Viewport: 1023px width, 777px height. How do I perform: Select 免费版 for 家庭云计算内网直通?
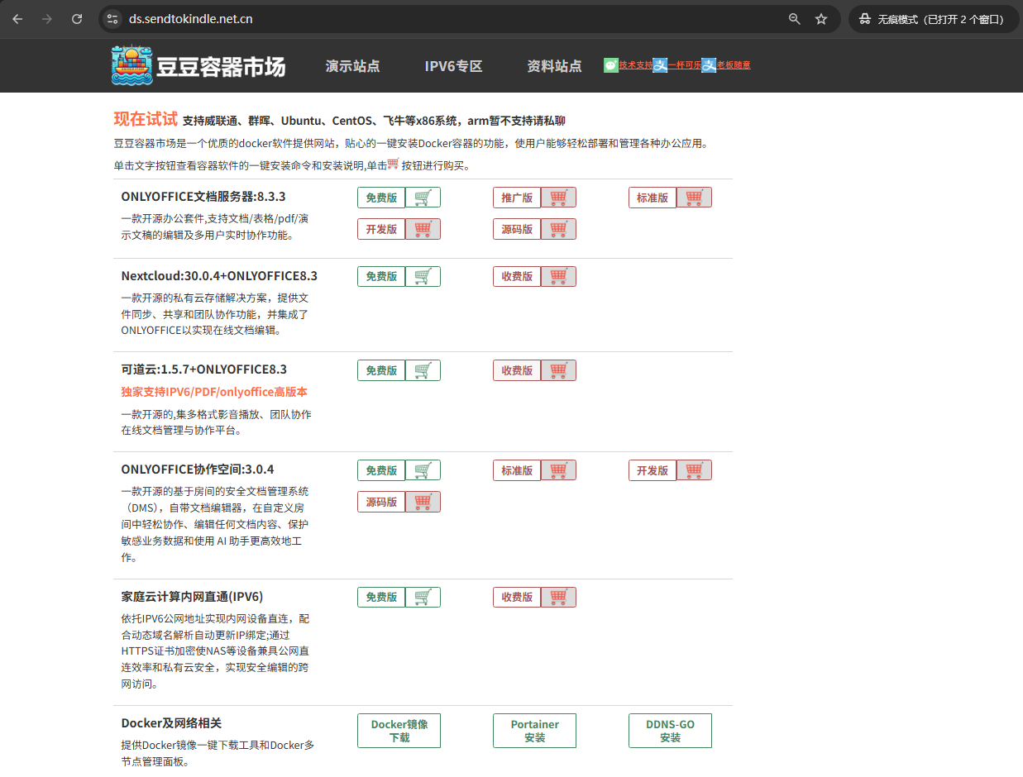click(381, 597)
